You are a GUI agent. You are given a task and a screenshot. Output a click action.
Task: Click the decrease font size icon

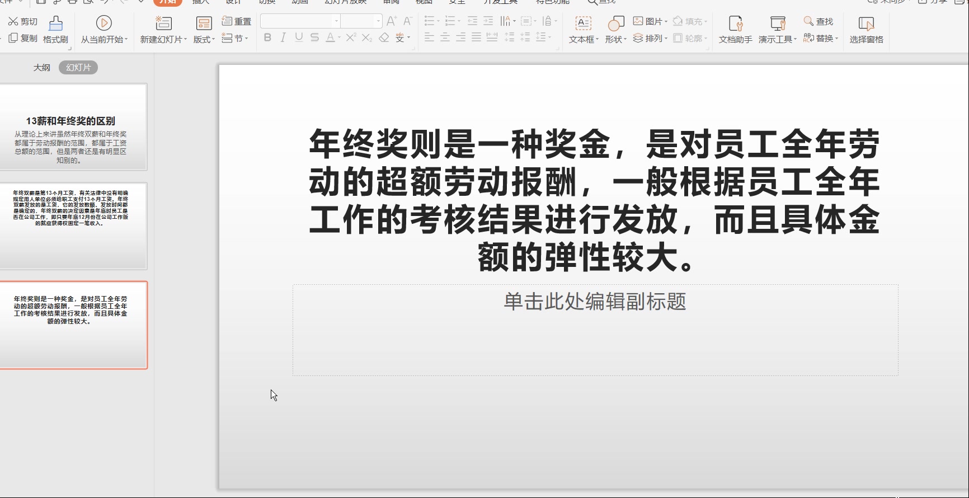[407, 21]
